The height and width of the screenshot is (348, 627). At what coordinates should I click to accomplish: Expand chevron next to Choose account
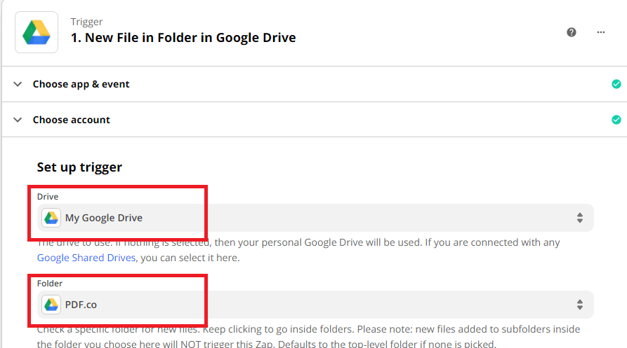(x=18, y=120)
